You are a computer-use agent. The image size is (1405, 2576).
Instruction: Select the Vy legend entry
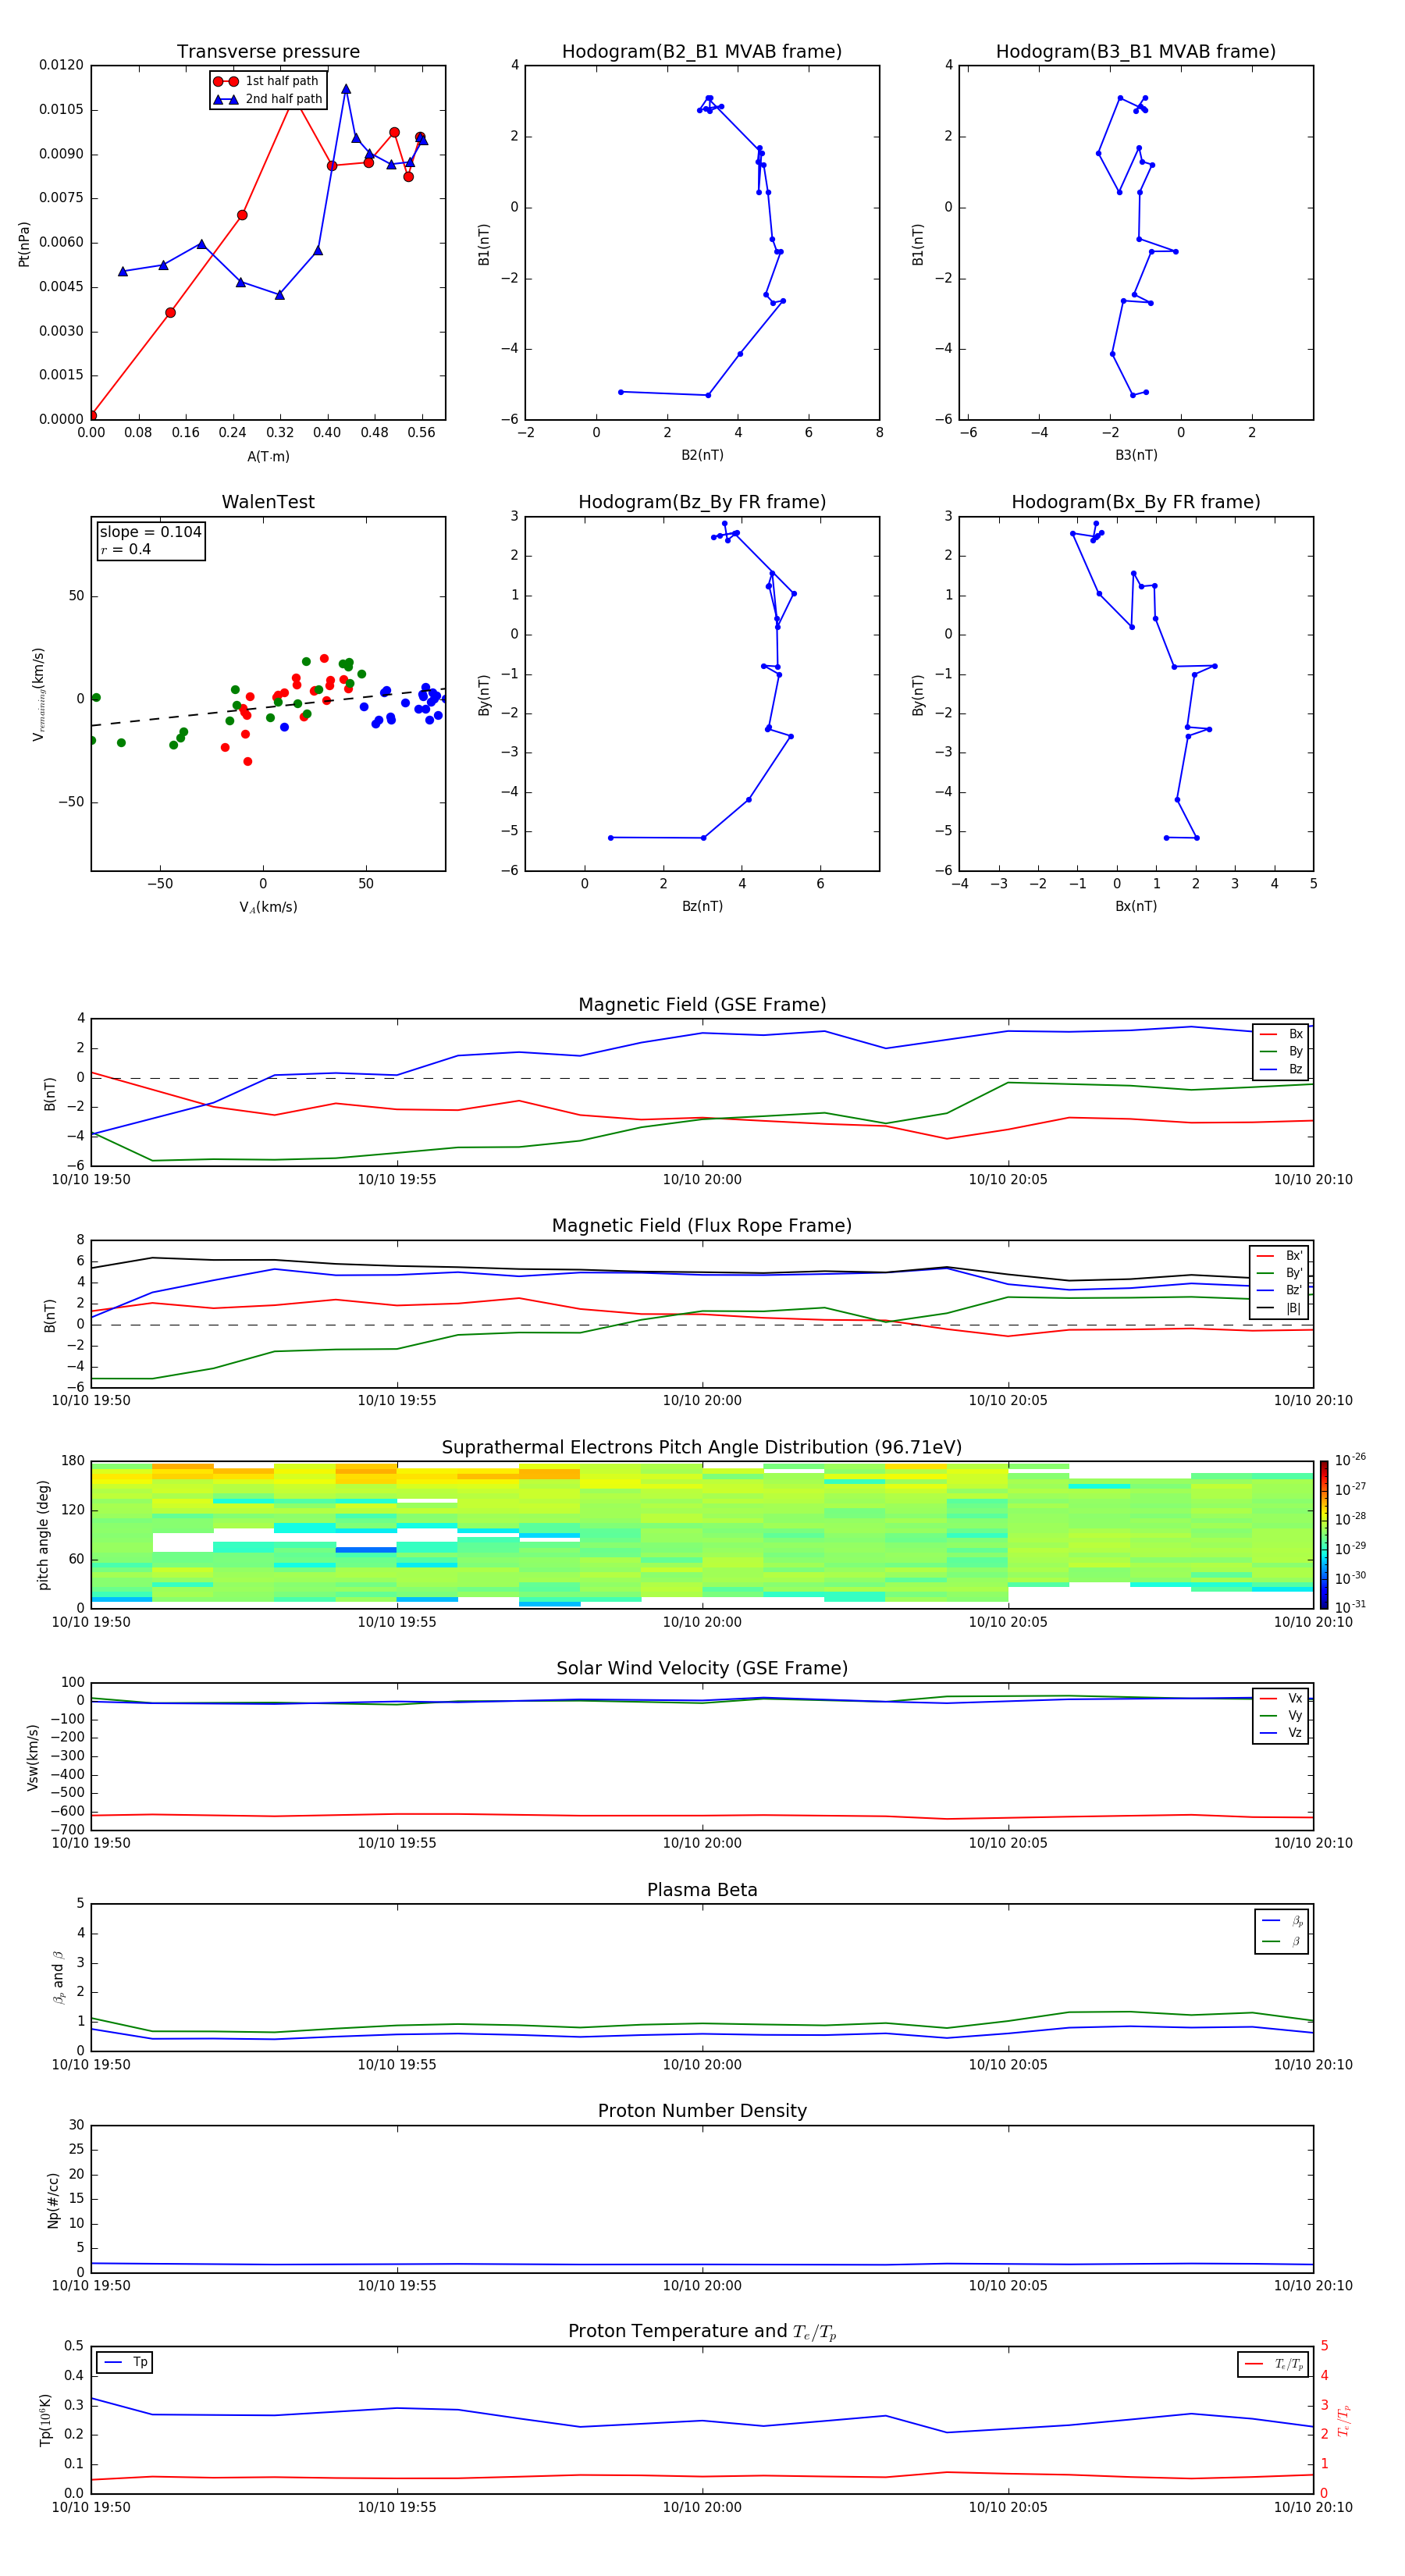[1282, 1715]
